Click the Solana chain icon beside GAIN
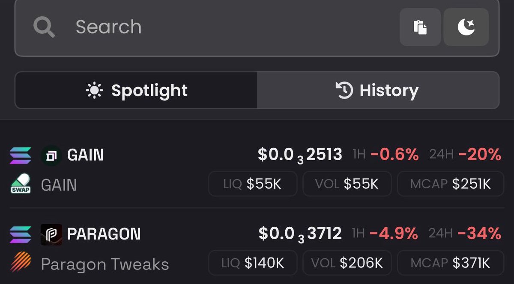This screenshot has height=284, width=514. [x=20, y=155]
